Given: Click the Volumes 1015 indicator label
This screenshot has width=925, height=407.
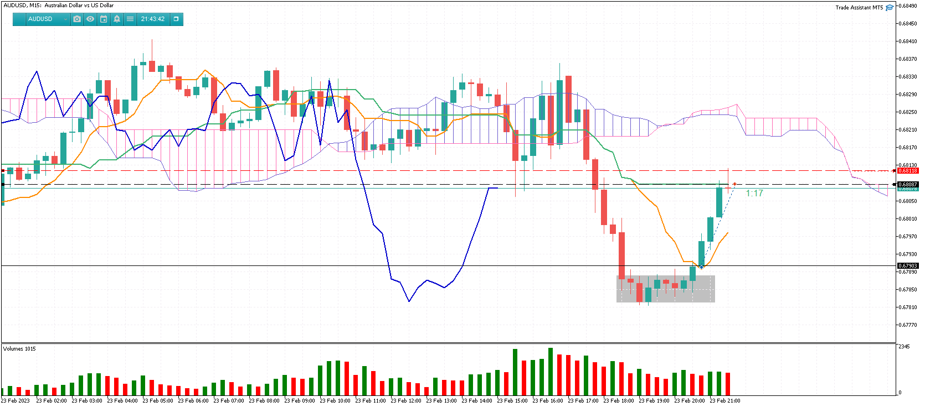Looking at the screenshot, I should click(19, 349).
